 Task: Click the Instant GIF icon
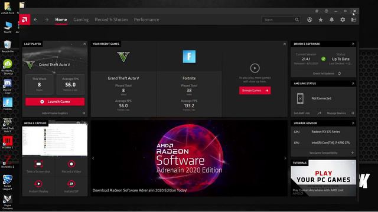coord(71,184)
